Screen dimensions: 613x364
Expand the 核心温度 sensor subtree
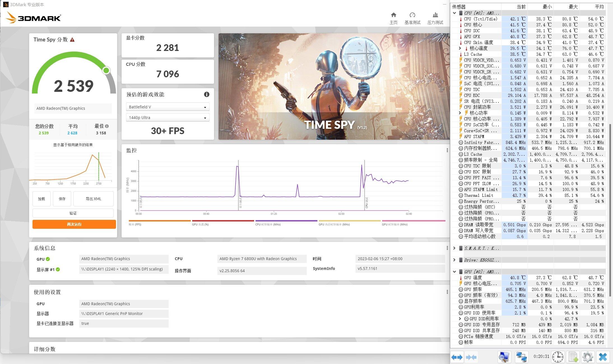coord(460,48)
